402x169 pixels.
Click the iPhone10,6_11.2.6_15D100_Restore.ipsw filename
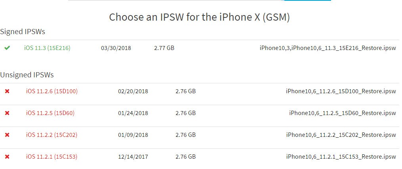[x=341, y=91]
